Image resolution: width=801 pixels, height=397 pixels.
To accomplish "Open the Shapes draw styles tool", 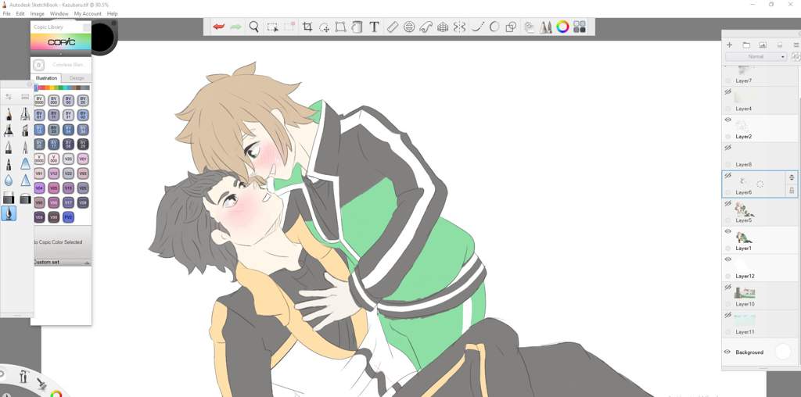I will (511, 27).
